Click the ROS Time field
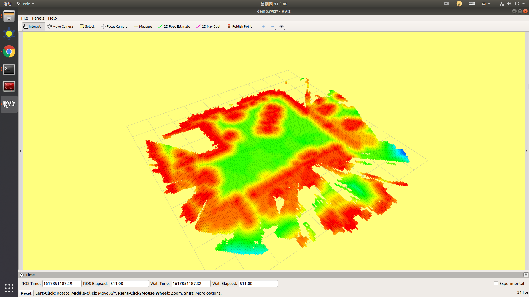 click(61, 283)
